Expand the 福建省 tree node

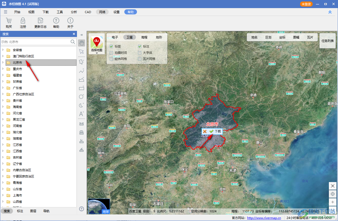3,75
